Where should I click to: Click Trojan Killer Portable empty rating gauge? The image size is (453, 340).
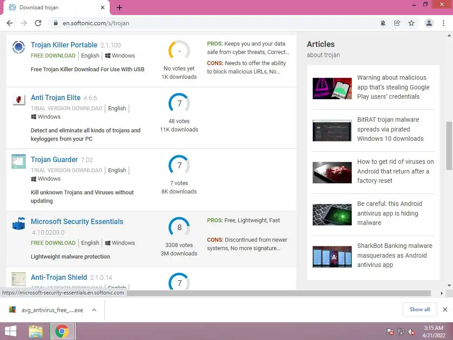point(179,51)
